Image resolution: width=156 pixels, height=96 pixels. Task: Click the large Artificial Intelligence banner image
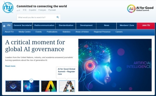coord(115,65)
